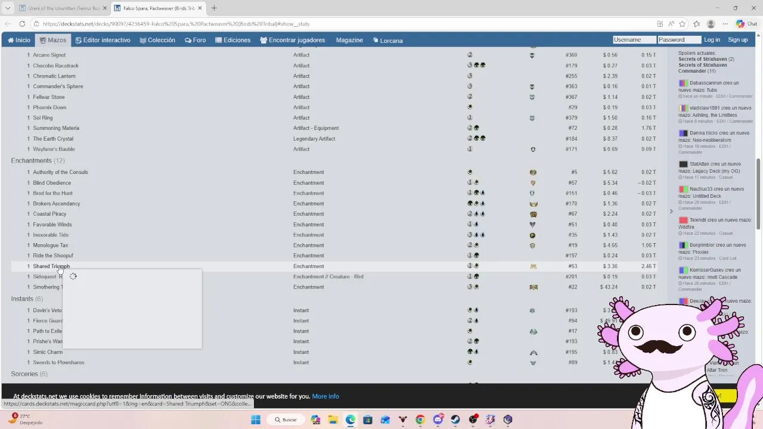Focus the Password input field
763x429 pixels.
click(x=679, y=40)
